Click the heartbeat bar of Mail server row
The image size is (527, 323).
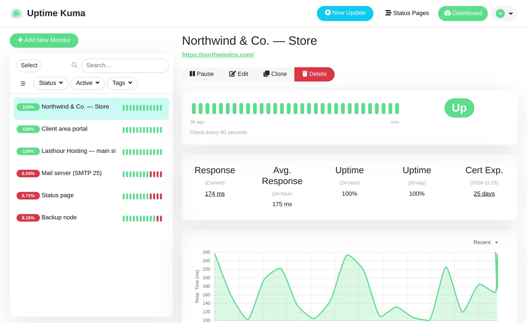142,174
